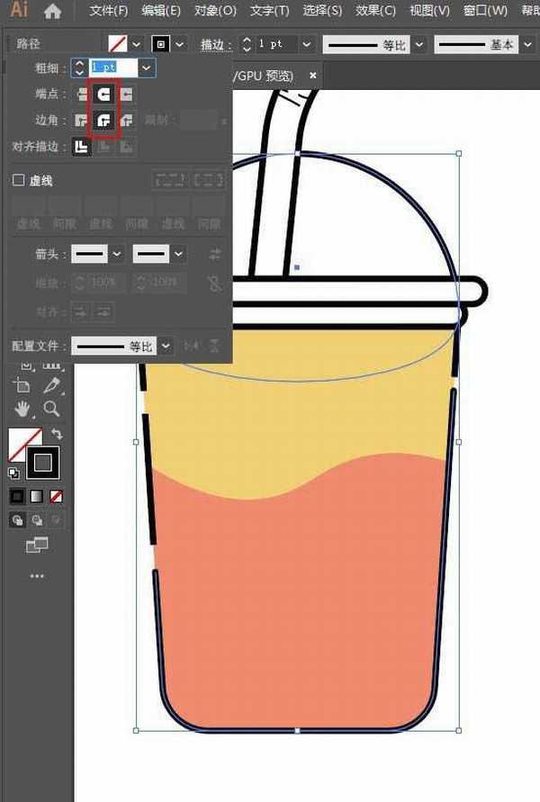
Task: Select the Hand tool
Action: click(x=22, y=409)
